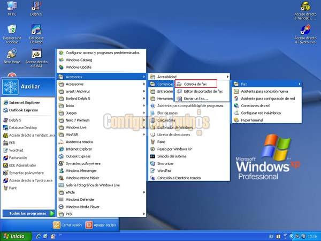The image size is (321, 241).
Task: Expand the Nero 7 Premium folder
Action: tap(102, 120)
